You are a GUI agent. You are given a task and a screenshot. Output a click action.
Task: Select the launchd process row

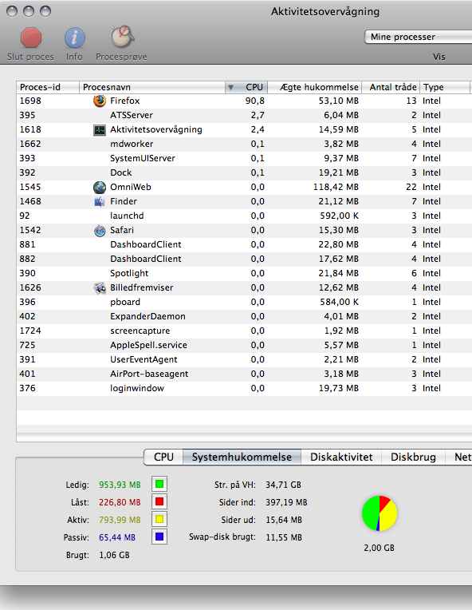[x=244, y=216]
